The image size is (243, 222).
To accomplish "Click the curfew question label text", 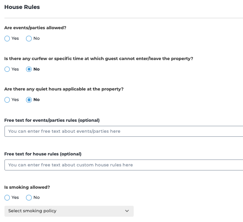I will tap(99, 59).
